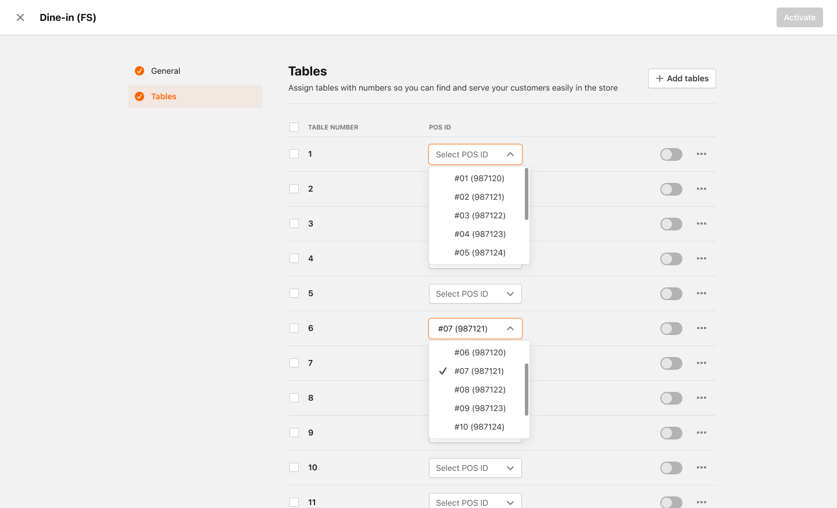Choose #10 (987124) in table 6 list
This screenshot has height=508, width=837.
[x=479, y=427]
